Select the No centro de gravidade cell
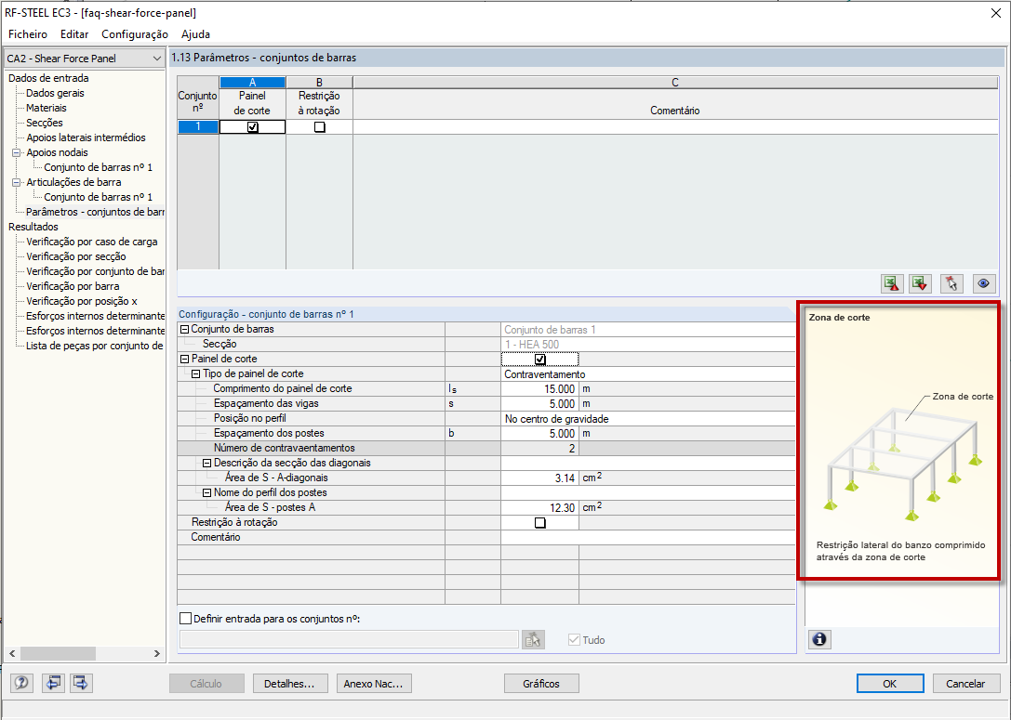 click(x=648, y=419)
